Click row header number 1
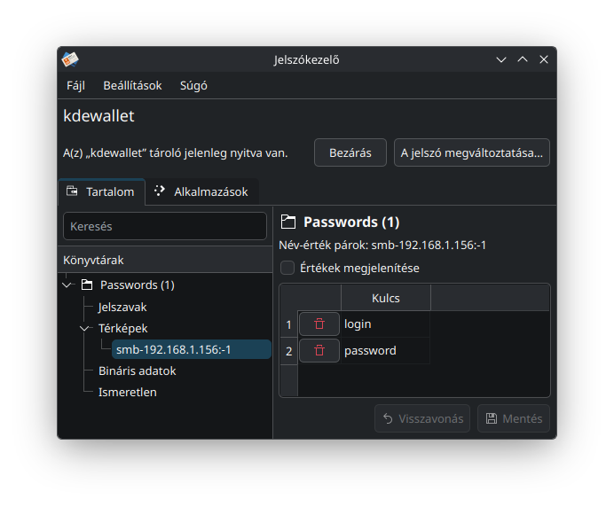 (x=289, y=324)
